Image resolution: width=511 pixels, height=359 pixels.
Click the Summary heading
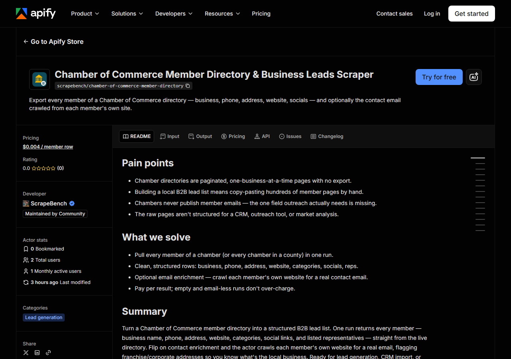click(x=145, y=312)
